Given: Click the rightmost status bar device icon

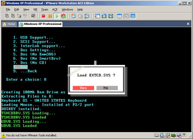Looking at the screenshot, I should tap(184, 136).
